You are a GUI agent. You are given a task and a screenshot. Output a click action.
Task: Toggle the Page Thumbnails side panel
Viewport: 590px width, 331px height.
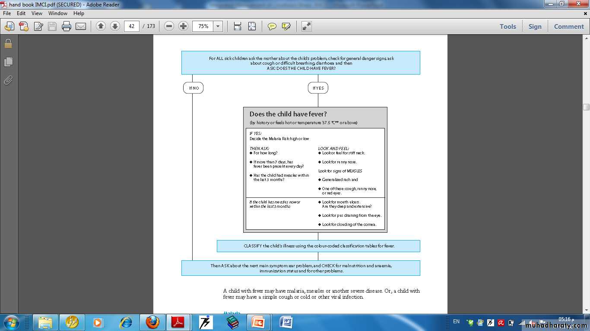8,62
